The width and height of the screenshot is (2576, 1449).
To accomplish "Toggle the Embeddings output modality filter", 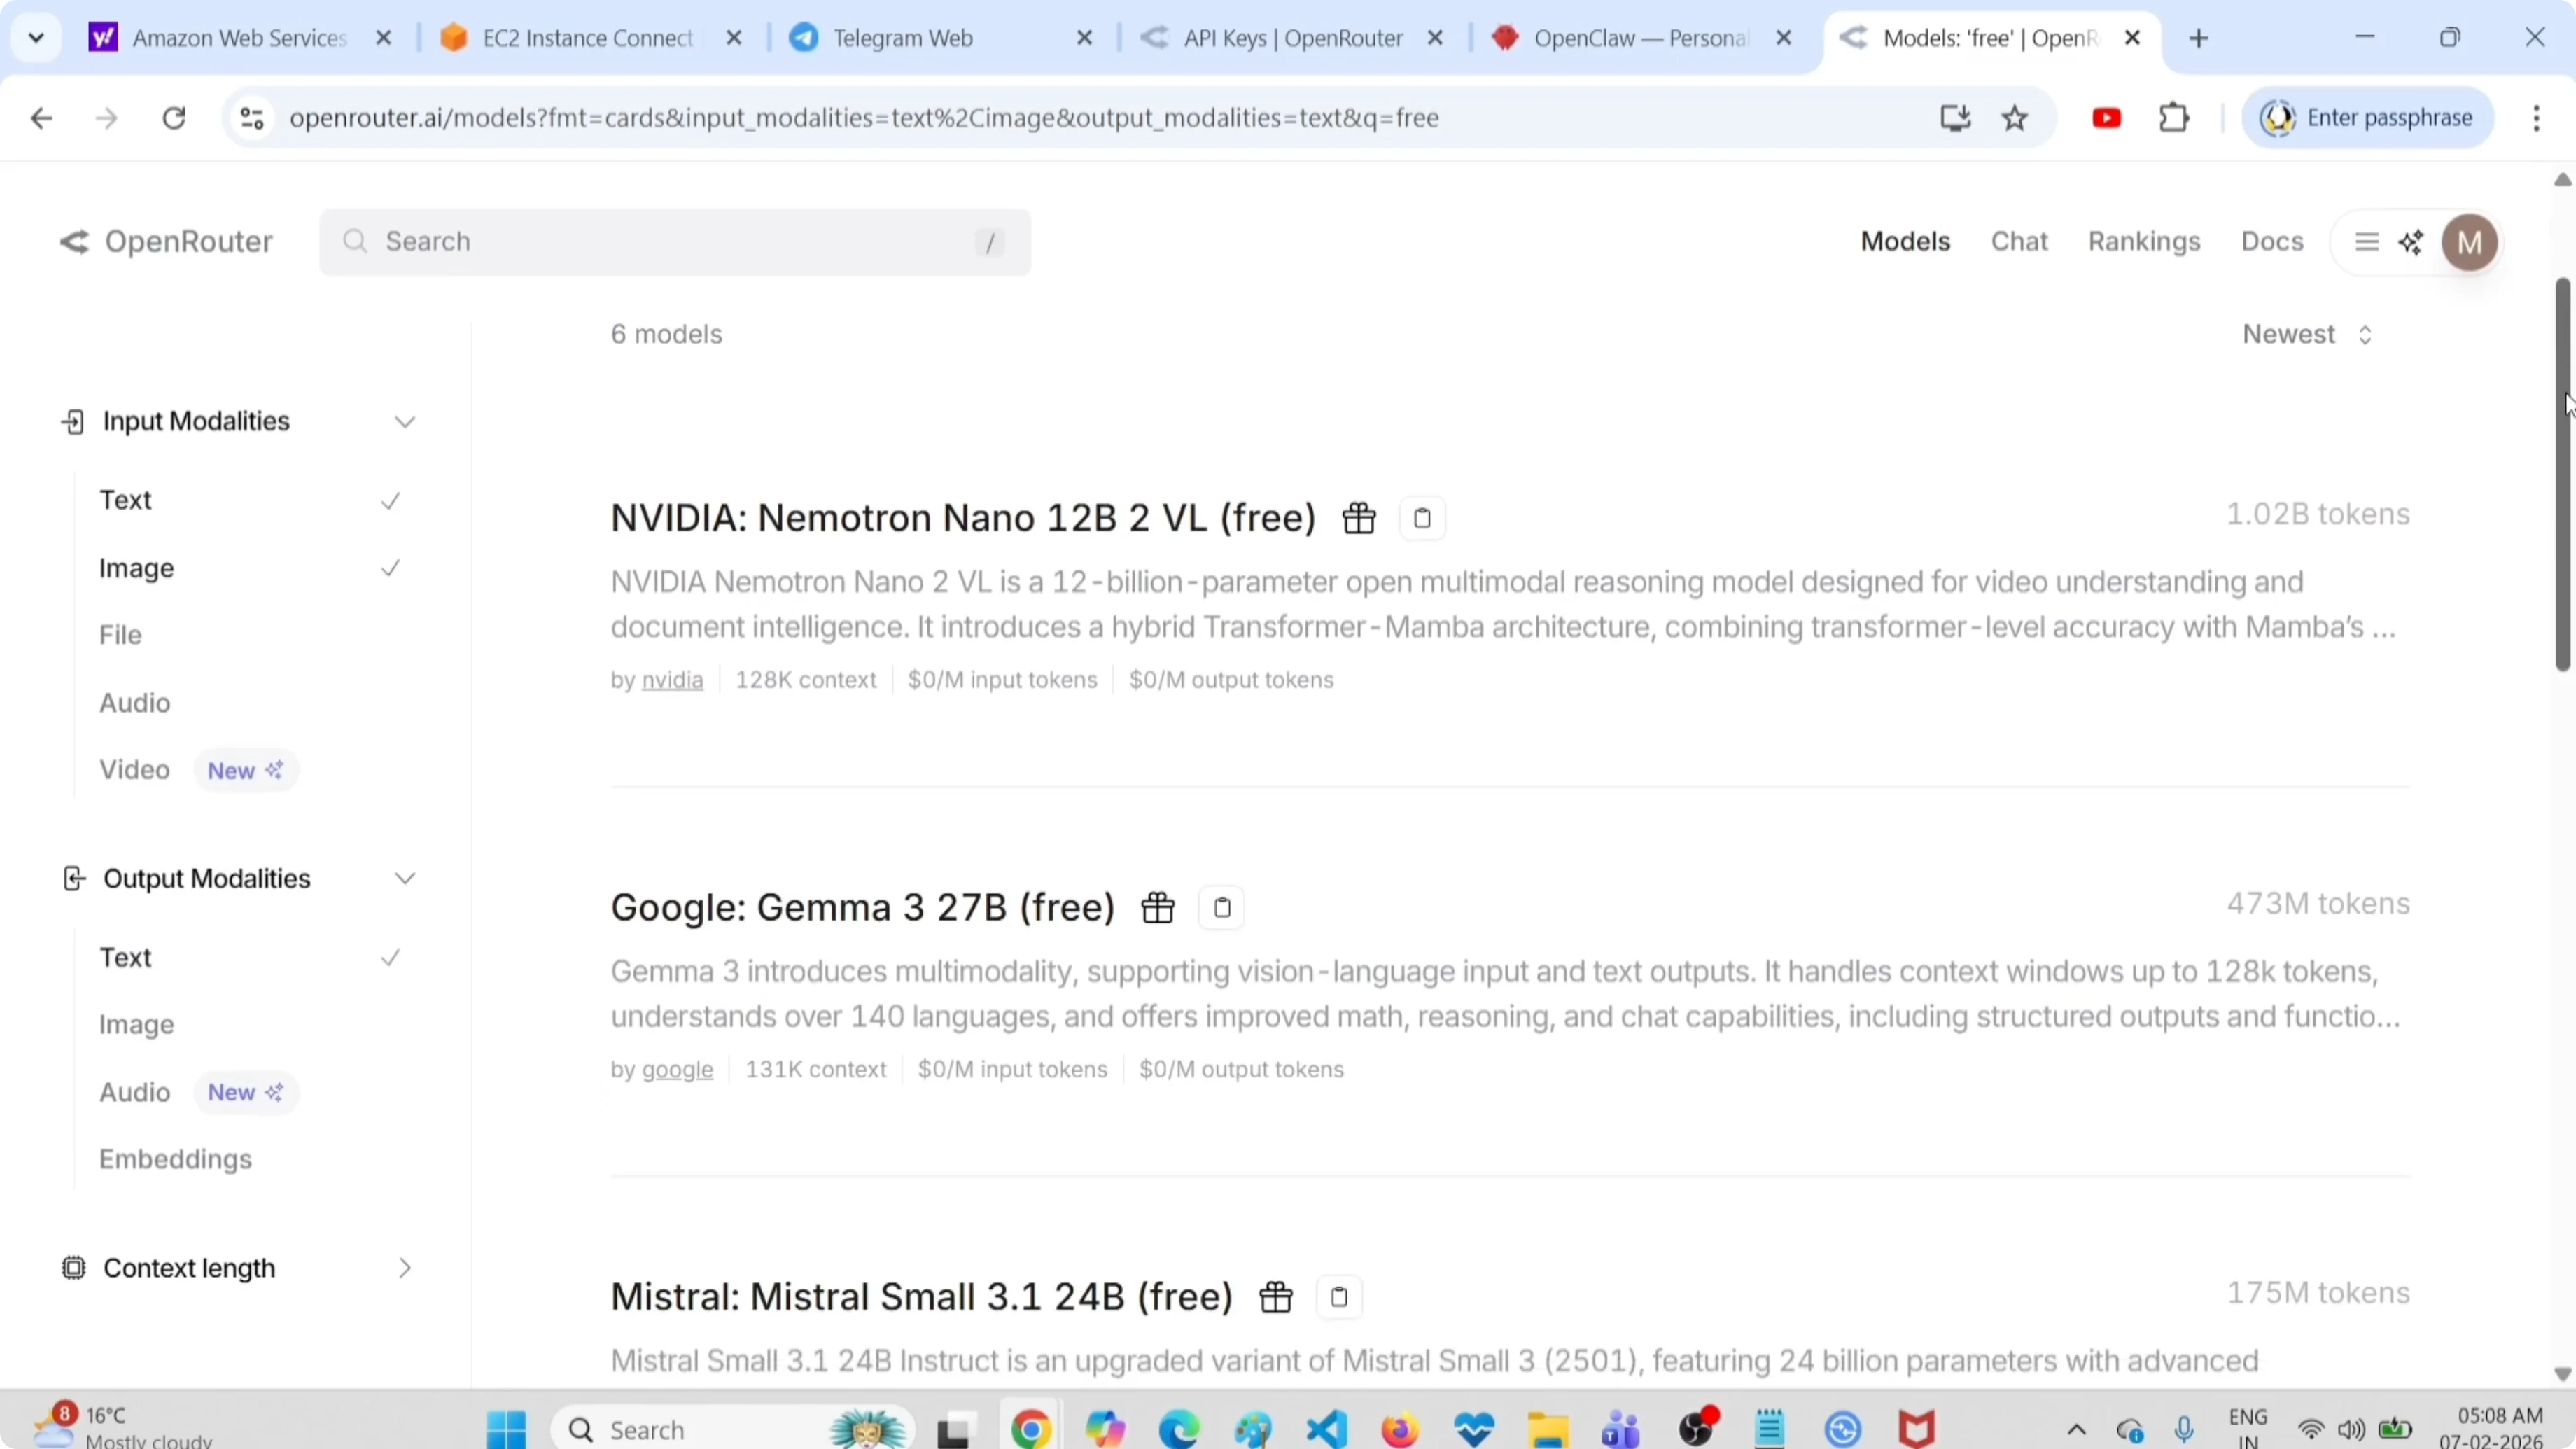I will pos(176,1159).
